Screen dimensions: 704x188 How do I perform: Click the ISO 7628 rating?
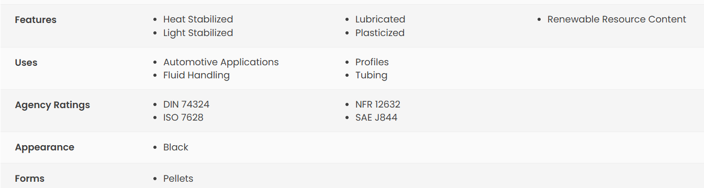coord(183,118)
